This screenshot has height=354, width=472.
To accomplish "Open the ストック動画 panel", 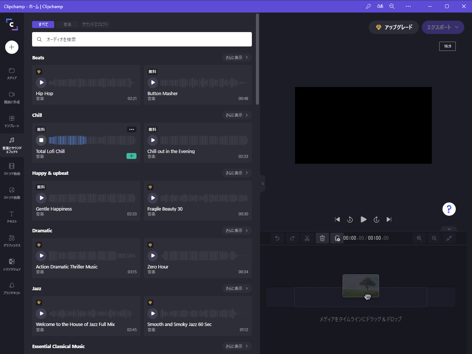I will pos(12,169).
